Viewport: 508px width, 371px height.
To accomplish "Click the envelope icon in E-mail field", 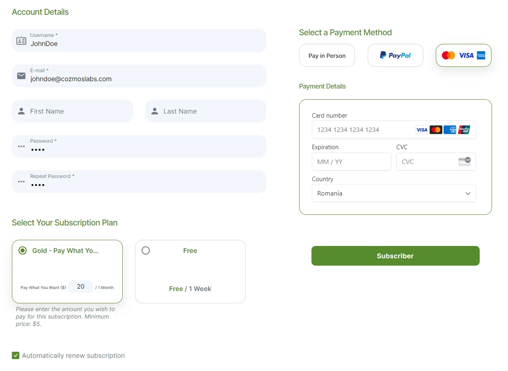I will 21,76.
